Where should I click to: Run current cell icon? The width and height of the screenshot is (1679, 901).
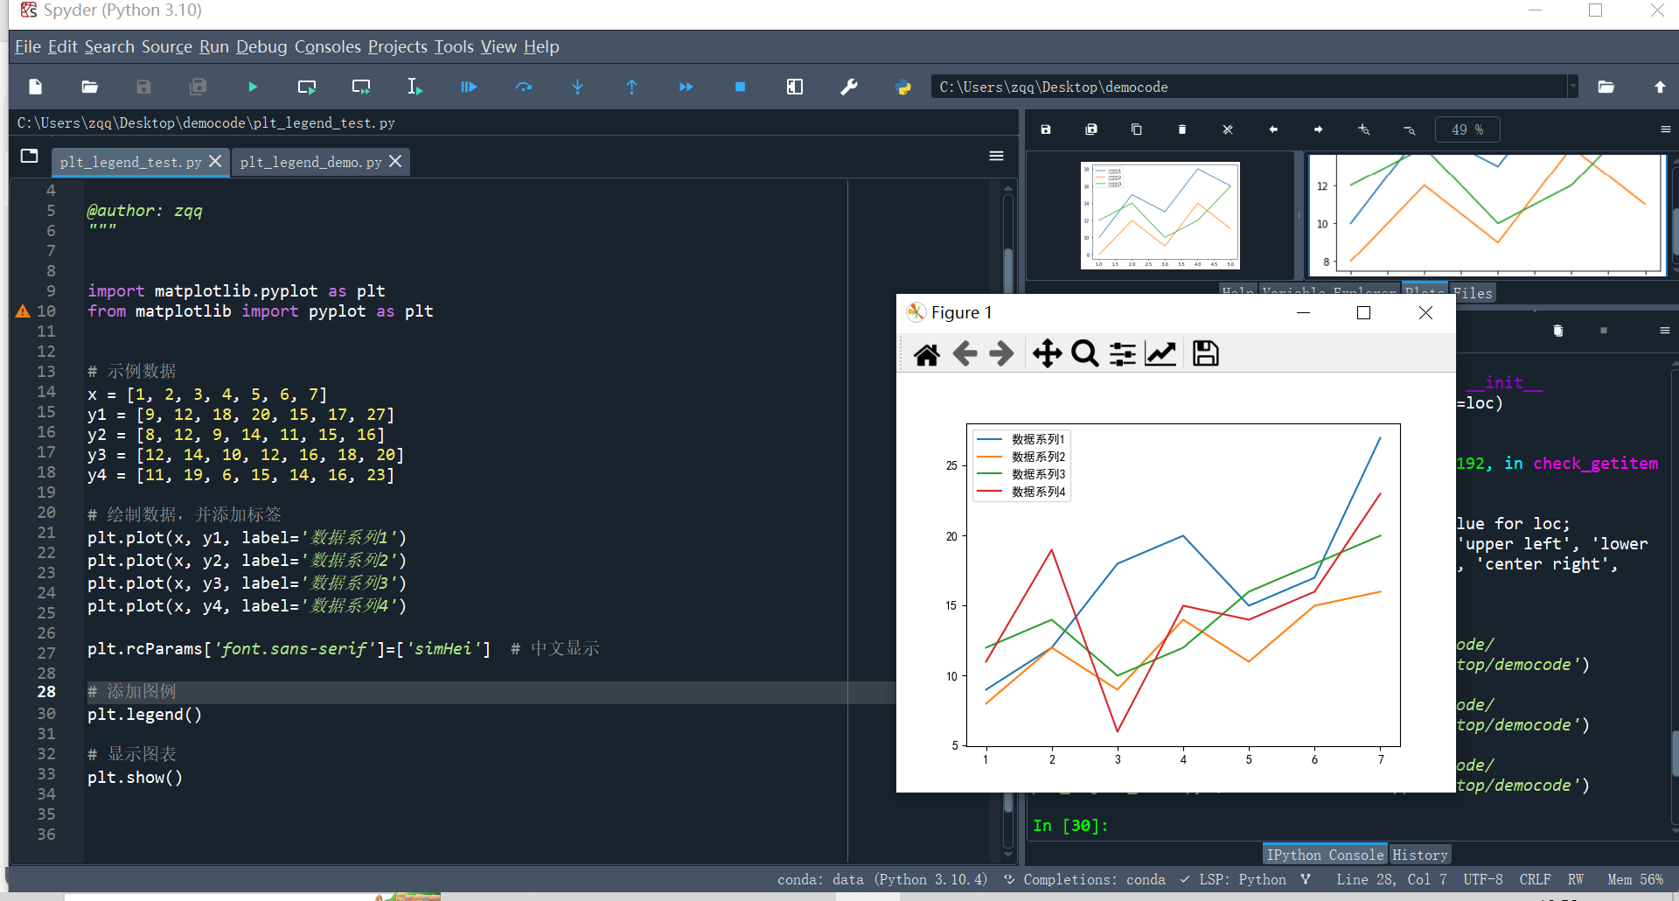point(307,87)
